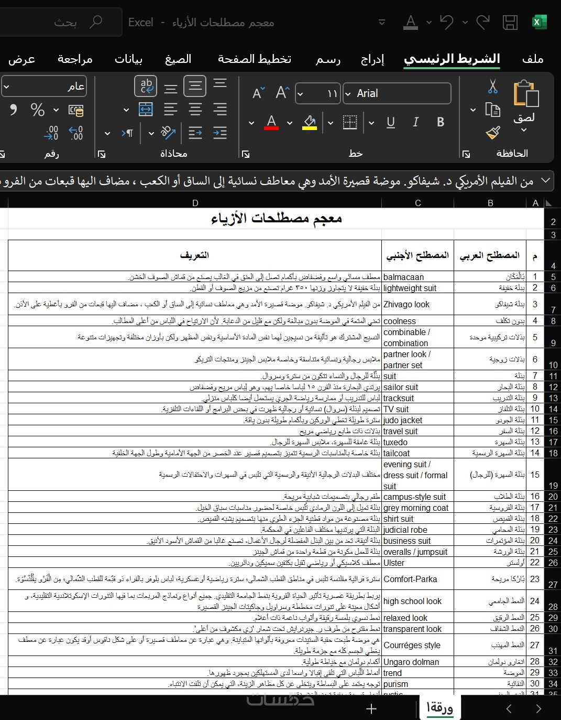Switch to the إدراج tab
Screen dimensions: 561x720
pos(372,59)
